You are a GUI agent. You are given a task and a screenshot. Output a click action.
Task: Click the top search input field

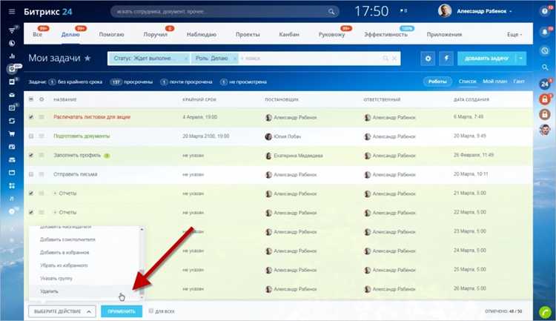[225, 12]
